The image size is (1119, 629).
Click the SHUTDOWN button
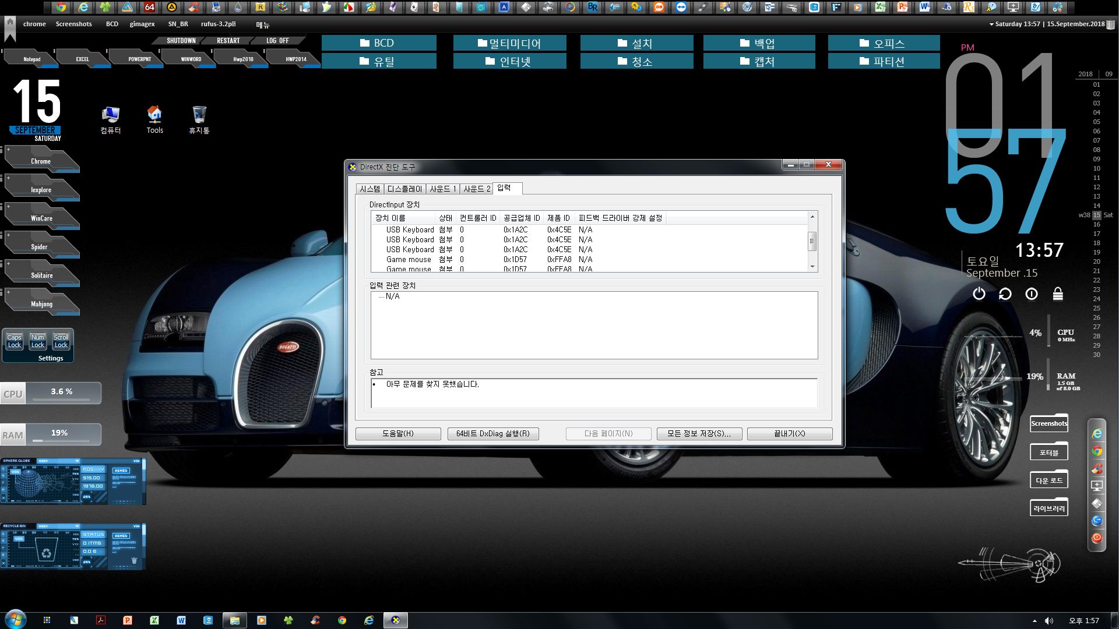coord(181,41)
